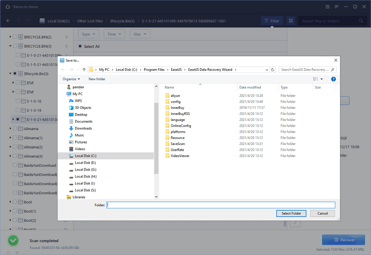The image size is (371, 255).
Task: Select the OnlineConfig folder
Action: click(x=181, y=126)
